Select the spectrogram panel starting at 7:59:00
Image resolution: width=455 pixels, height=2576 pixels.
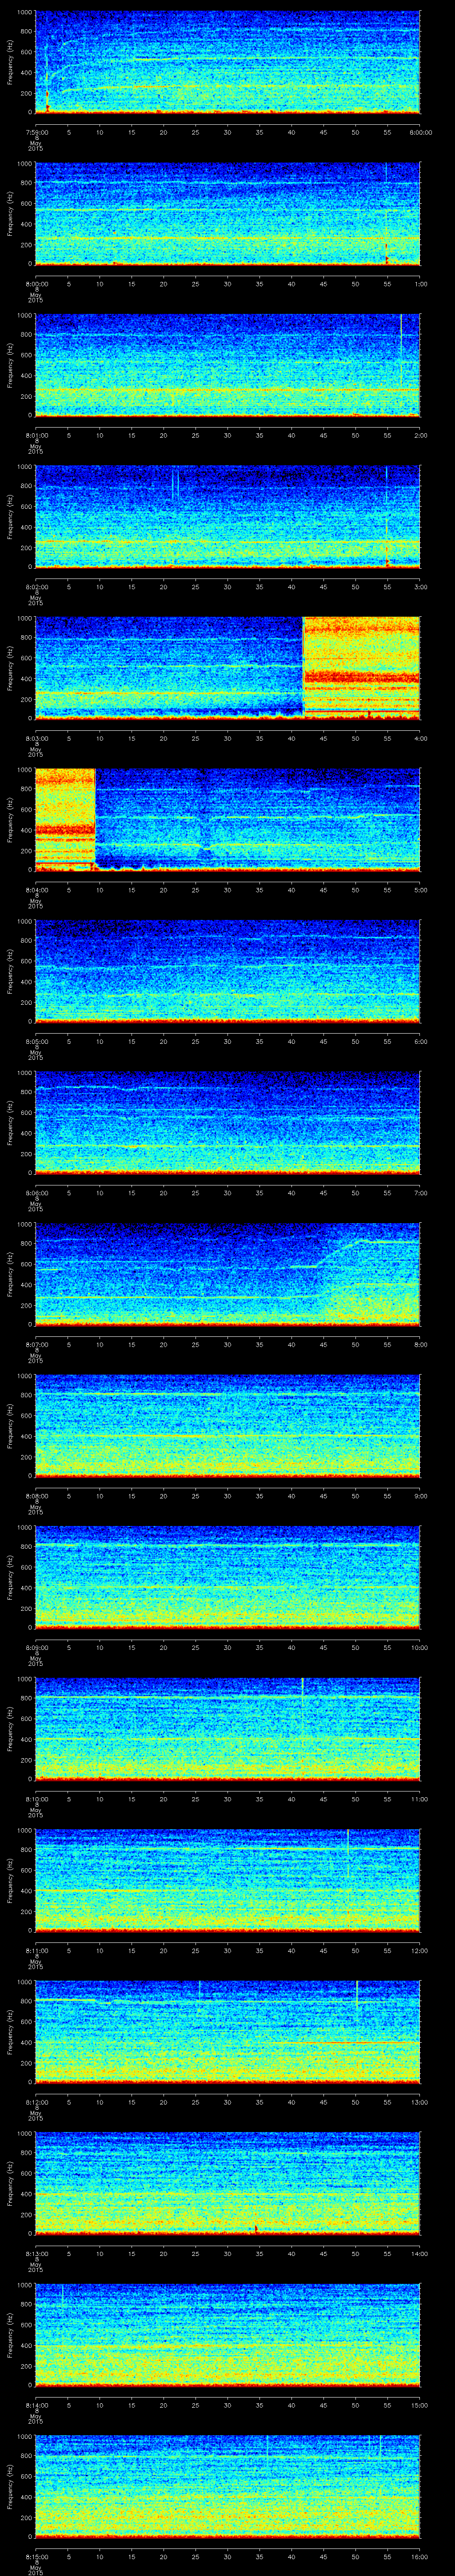(x=227, y=62)
